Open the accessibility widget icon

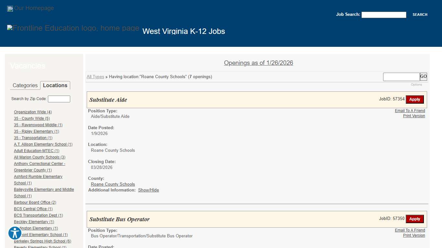pyautogui.click(x=15, y=233)
